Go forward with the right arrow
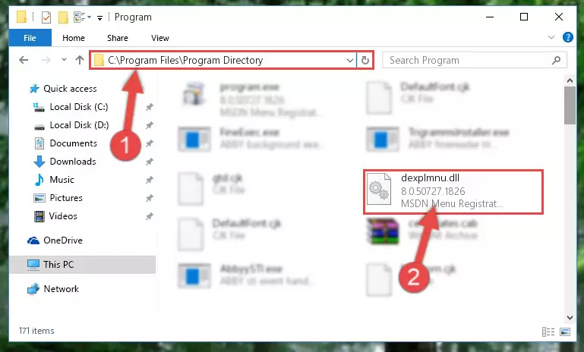The image size is (584, 352). click(x=46, y=60)
